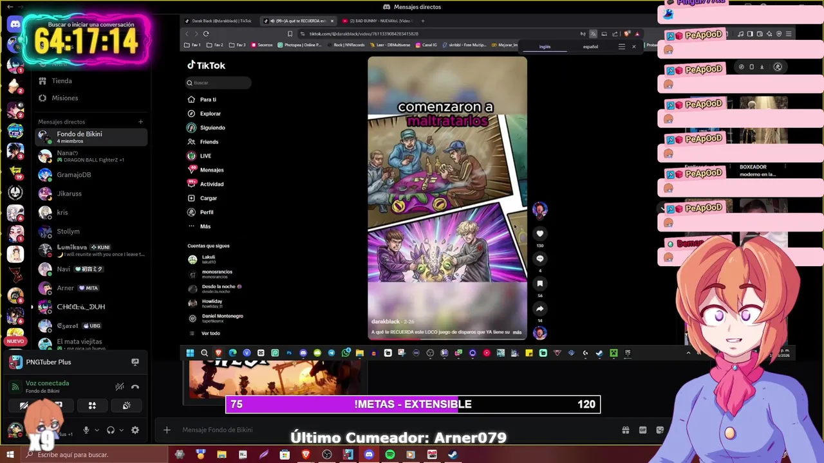Click the TikTok logo
The width and height of the screenshot is (824, 463).
(x=206, y=65)
